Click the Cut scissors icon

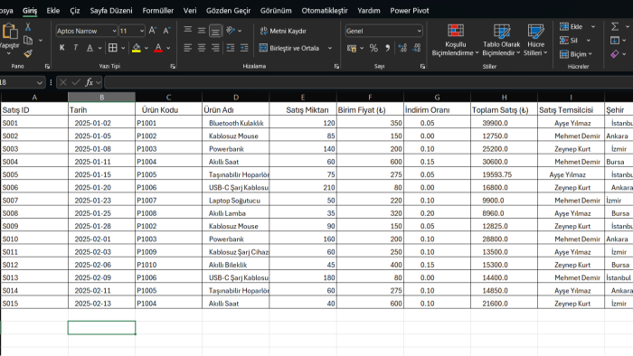(x=28, y=27)
